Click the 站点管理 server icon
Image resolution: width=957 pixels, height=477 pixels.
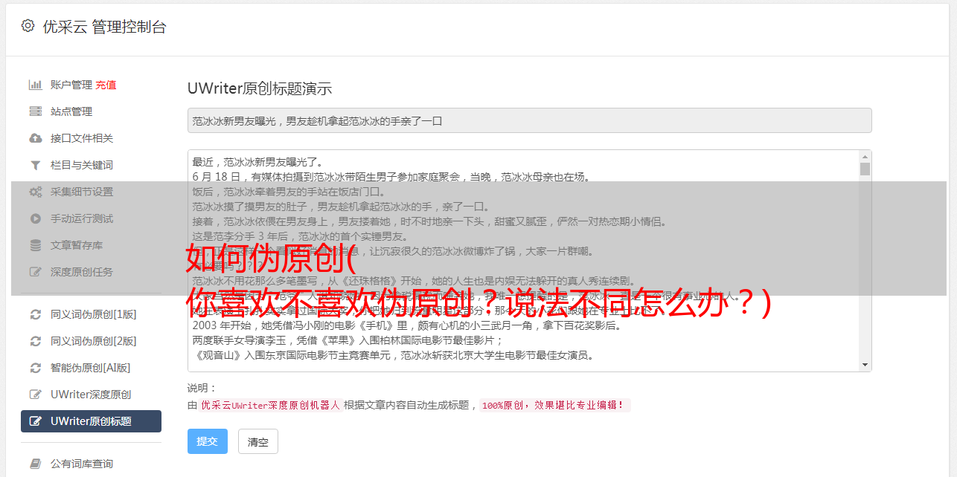(35, 111)
